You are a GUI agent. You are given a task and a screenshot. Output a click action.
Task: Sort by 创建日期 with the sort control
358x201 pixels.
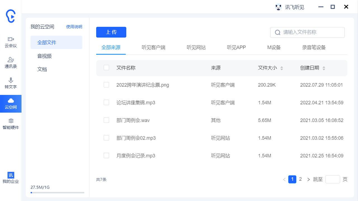tap(324, 68)
